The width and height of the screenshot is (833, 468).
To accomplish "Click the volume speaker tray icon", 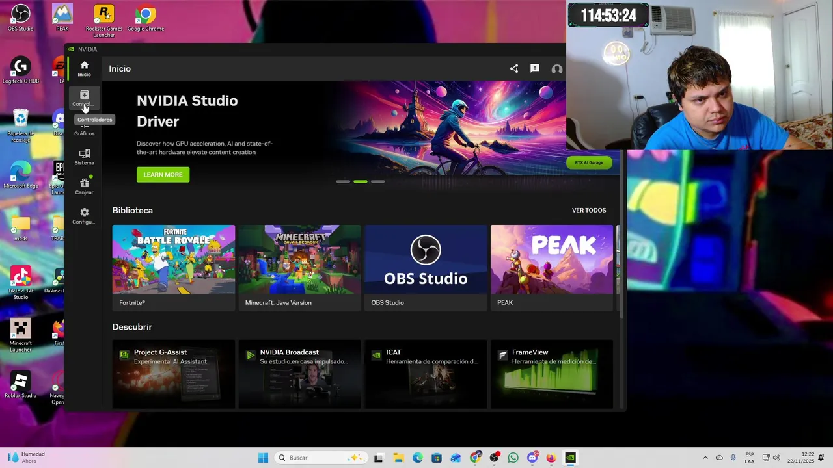I will point(776,458).
